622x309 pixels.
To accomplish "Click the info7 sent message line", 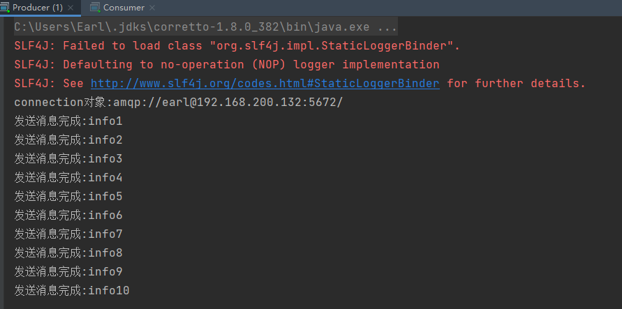I will (x=68, y=234).
